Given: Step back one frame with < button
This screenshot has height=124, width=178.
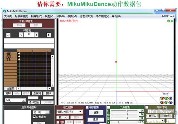Looking at the screenshot, I should (x=21, y=35).
